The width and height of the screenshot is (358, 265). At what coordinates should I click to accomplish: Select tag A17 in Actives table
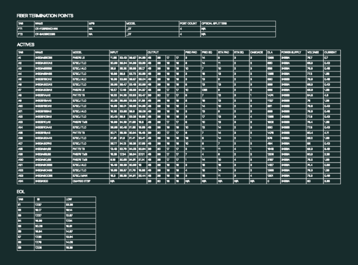21,143
